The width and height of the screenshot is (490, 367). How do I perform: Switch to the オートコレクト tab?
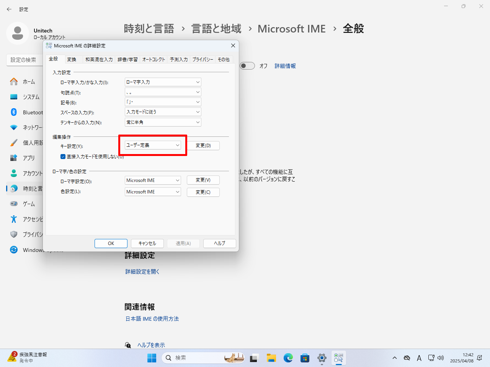154,60
